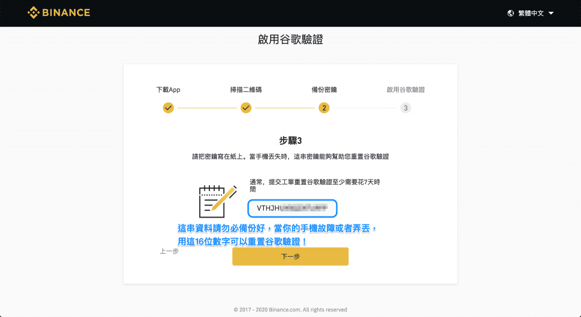Click the checkmark circle under 下載App

[x=168, y=107]
